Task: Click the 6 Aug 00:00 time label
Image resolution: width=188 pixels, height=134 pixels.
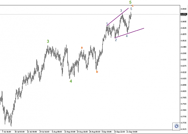Action: click(x=57, y=132)
